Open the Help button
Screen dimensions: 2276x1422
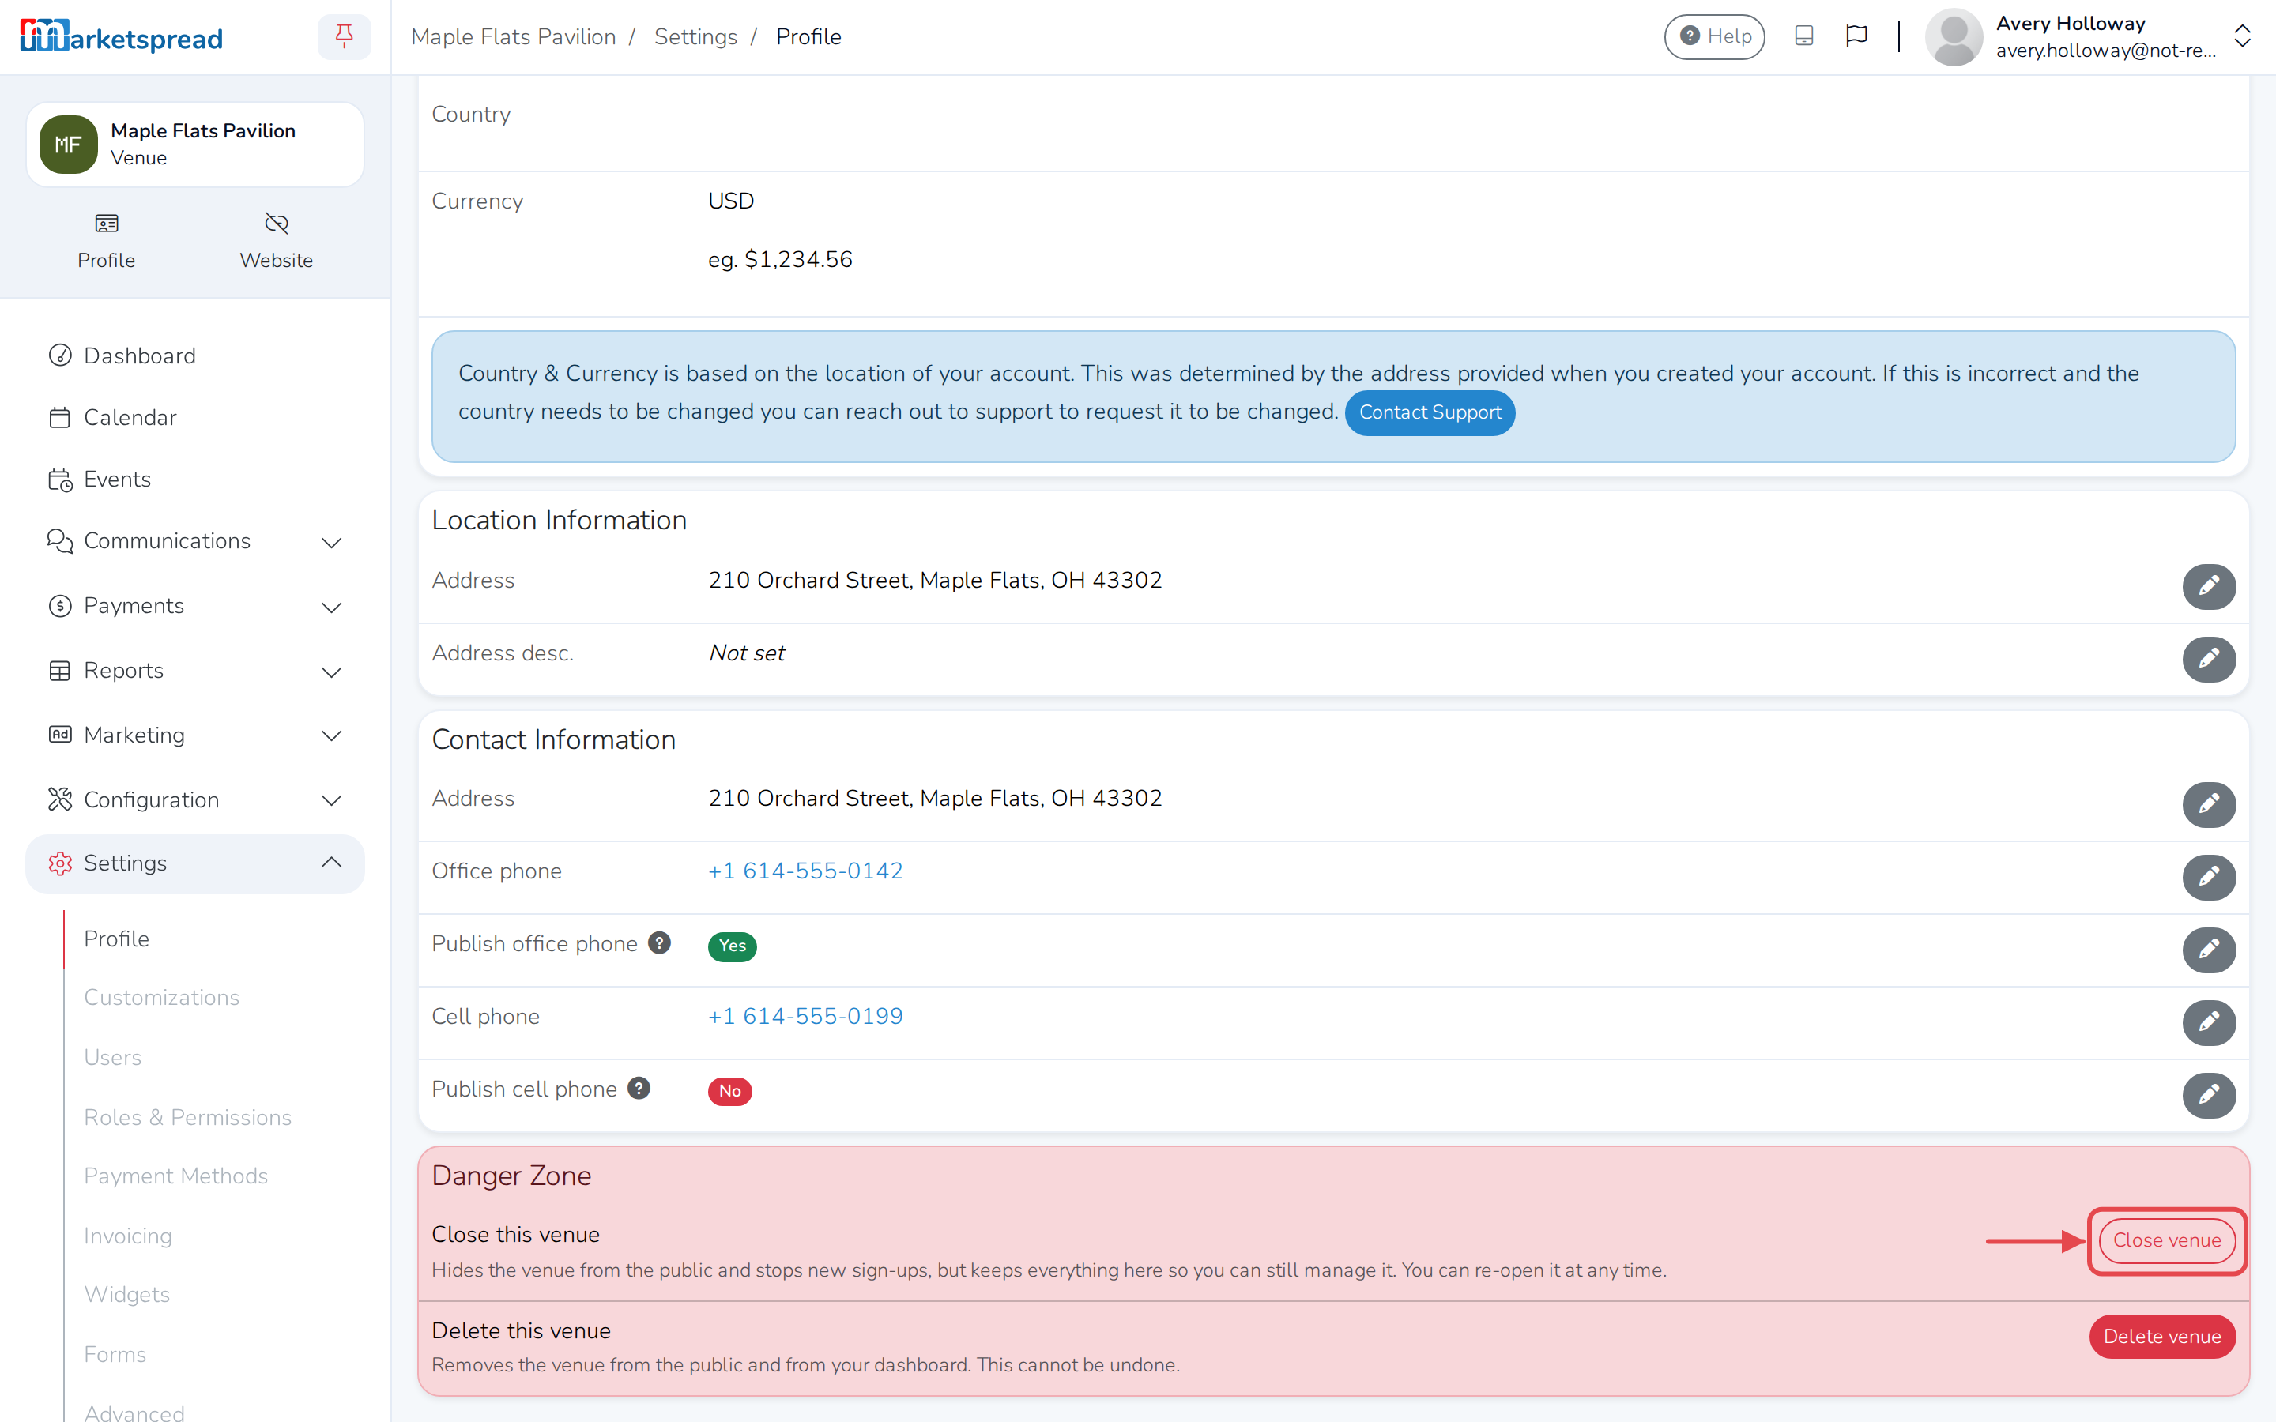[x=1713, y=36]
